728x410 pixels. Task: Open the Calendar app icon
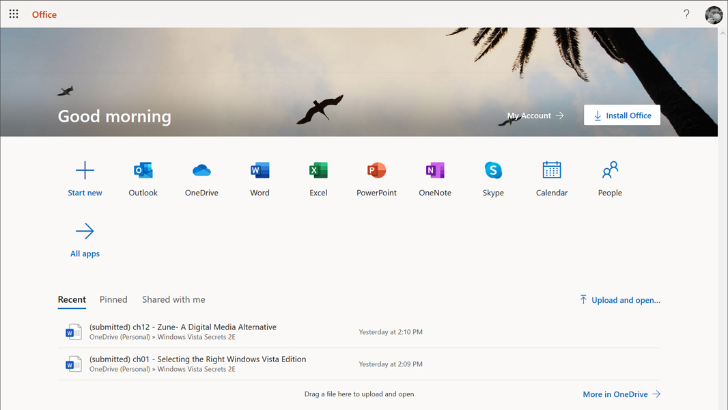pyautogui.click(x=552, y=171)
